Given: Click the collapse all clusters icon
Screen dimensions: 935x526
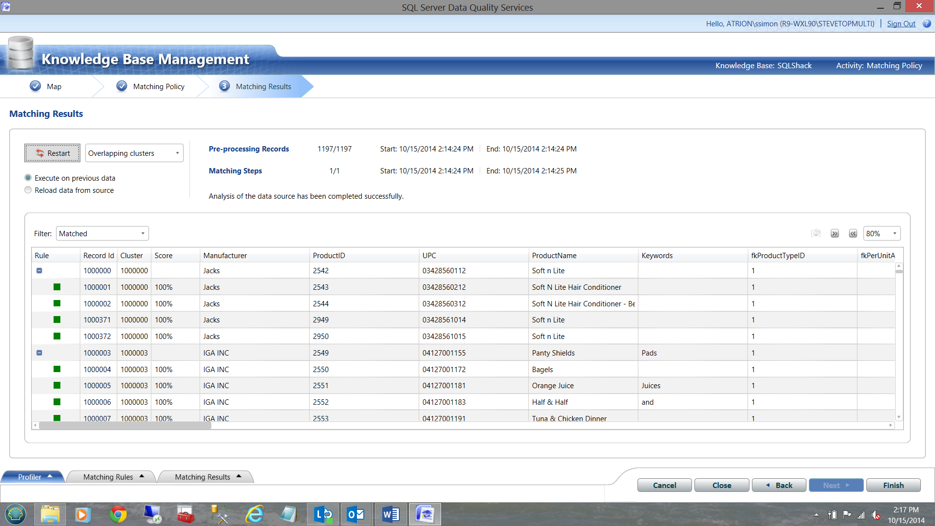Looking at the screenshot, I should (x=853, y=234).
